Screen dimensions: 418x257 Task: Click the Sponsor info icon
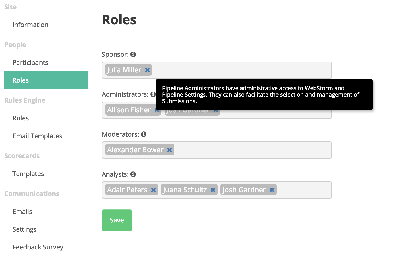click(x=133, y=54)
